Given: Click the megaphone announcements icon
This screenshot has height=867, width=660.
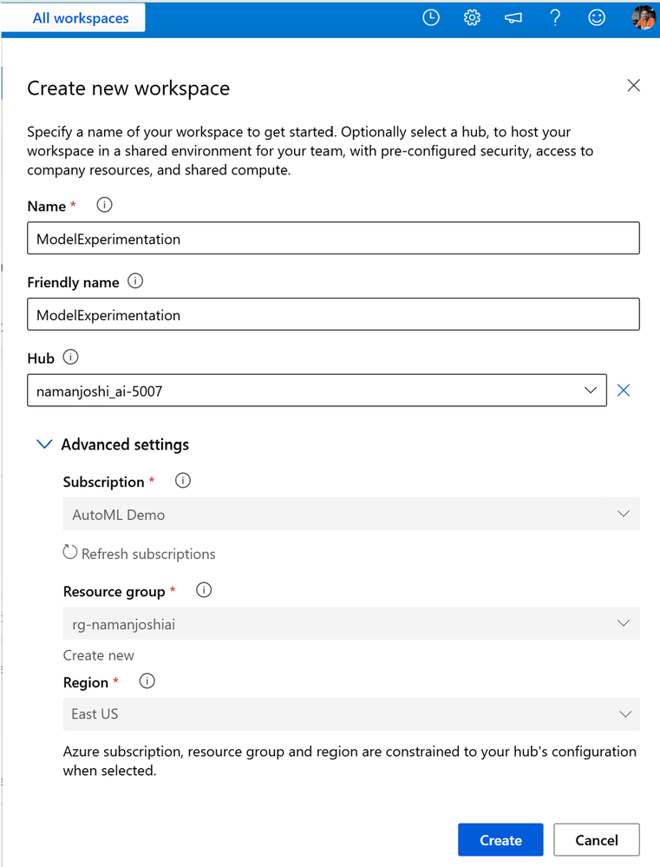Looking at the screenshot, I should [513, 17].
